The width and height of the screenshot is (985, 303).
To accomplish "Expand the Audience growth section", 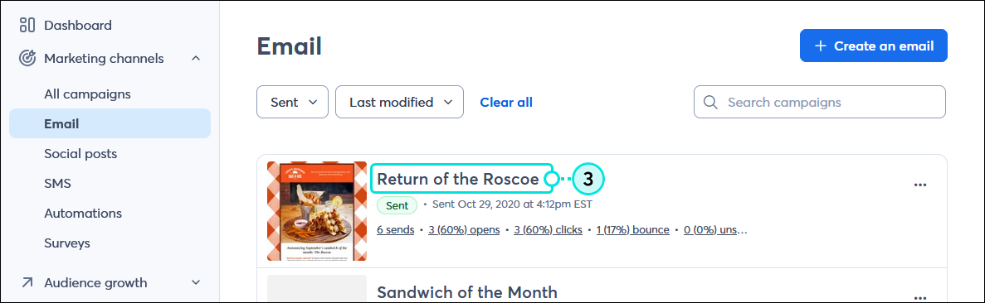I will pyautogui.click(x=195, y=283).
